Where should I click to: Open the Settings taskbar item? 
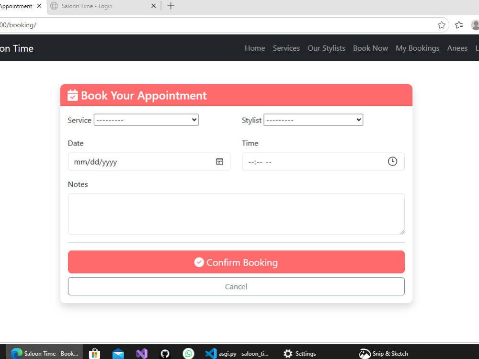299,354
